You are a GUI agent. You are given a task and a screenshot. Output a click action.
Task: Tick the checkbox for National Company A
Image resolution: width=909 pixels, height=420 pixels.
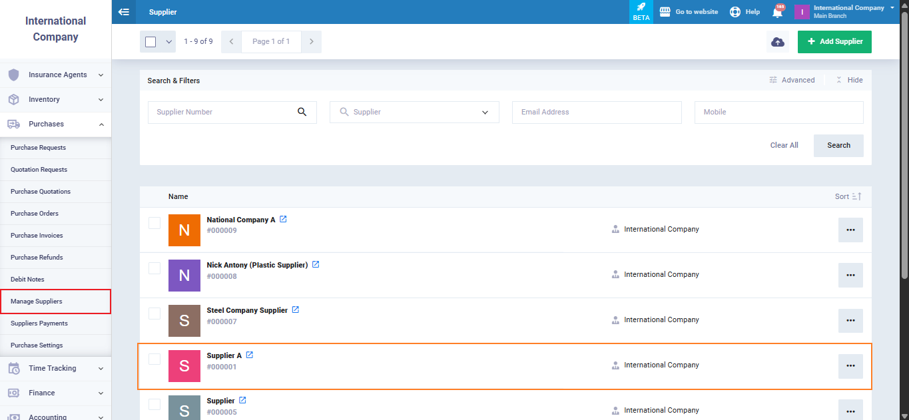coord(154,223)
